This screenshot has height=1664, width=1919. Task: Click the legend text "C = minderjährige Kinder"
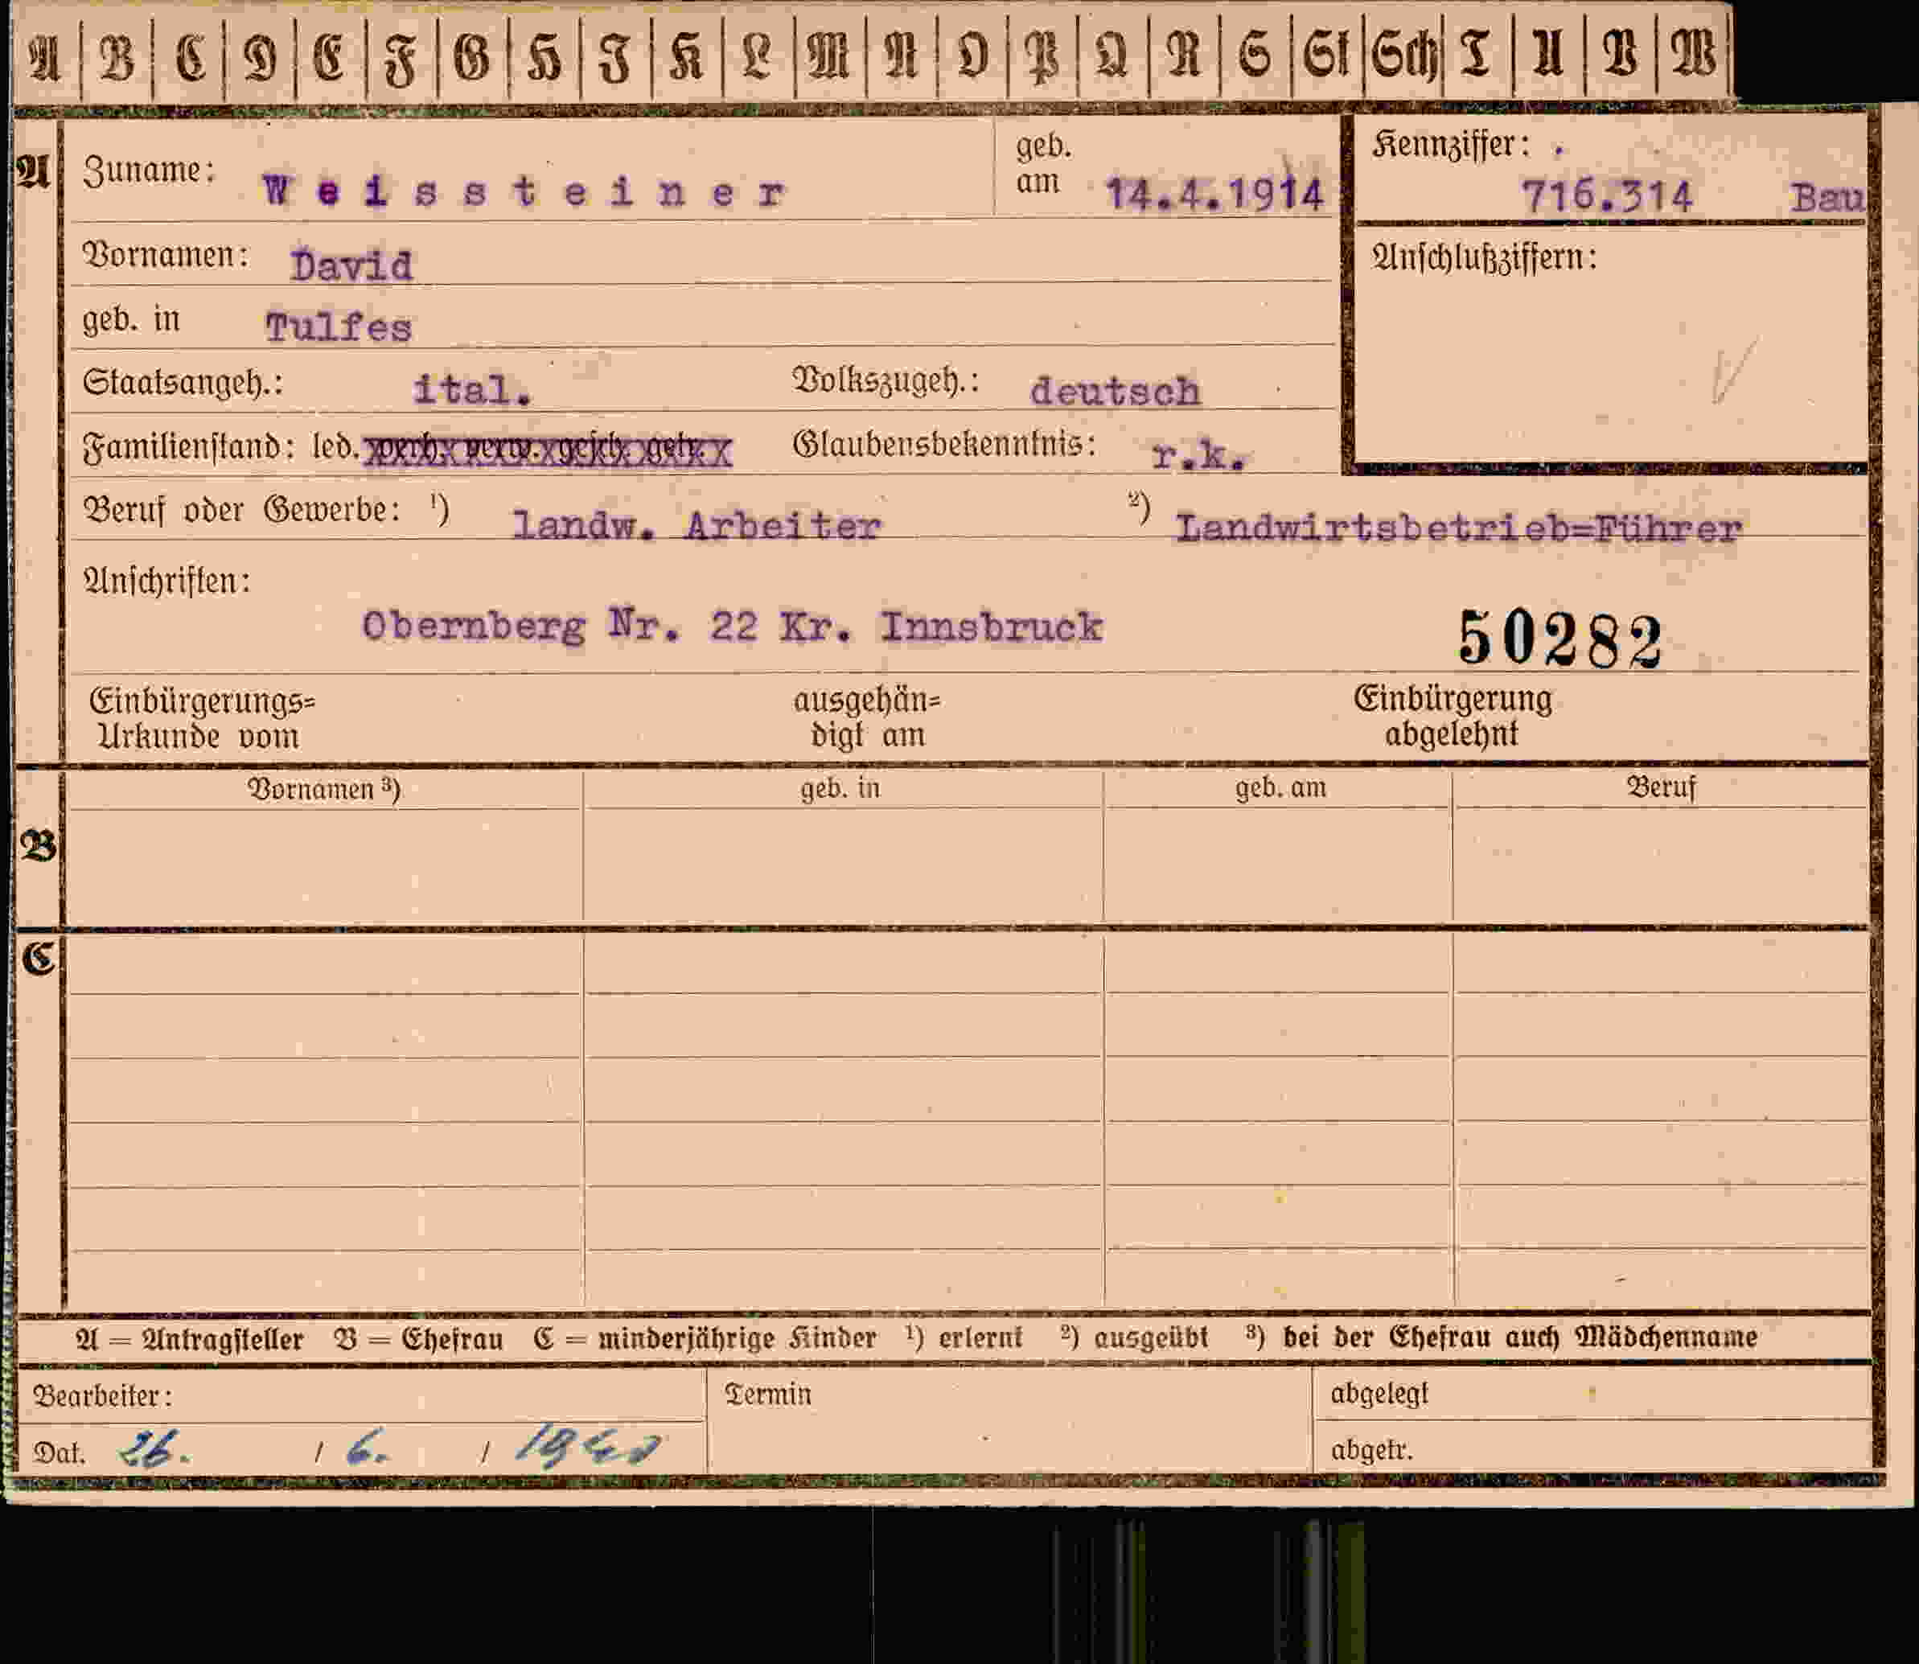(705, 1338)
